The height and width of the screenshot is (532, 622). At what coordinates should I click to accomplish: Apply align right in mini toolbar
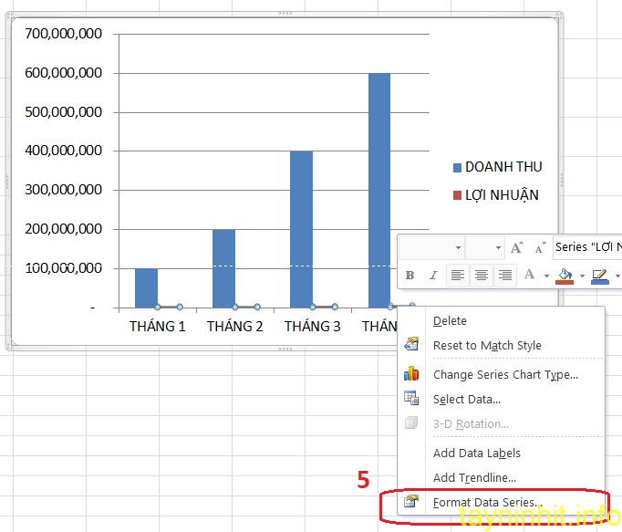click(504, 276)
